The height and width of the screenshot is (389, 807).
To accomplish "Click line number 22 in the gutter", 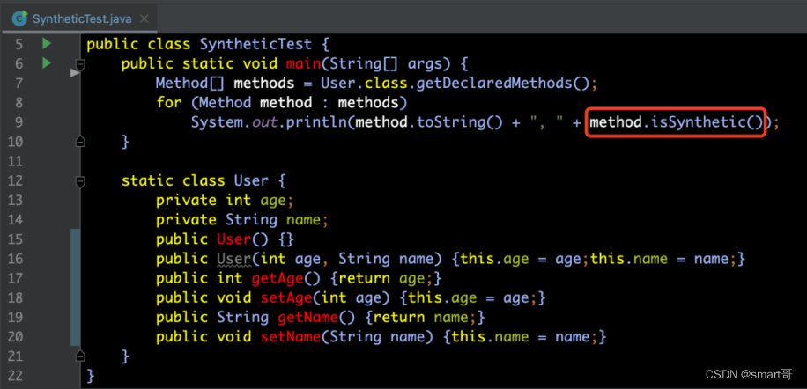I will click(16, 375).
